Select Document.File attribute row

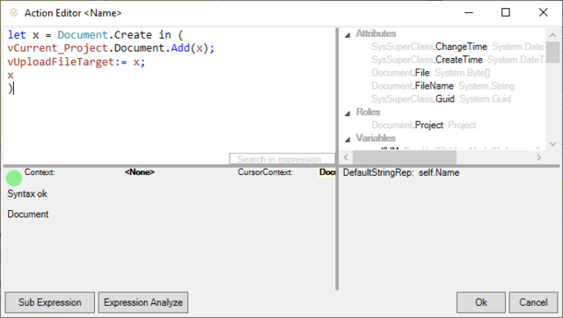(x=430, y=73)
